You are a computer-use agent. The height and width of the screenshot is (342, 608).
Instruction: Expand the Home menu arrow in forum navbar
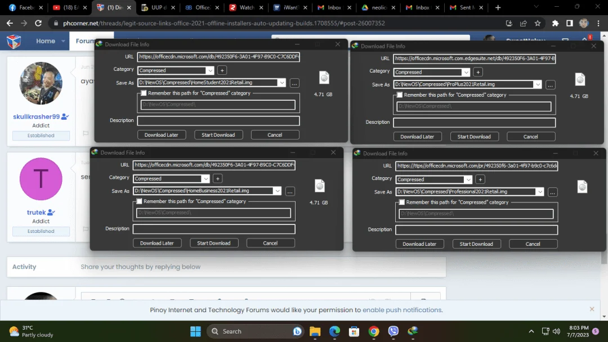63,41
